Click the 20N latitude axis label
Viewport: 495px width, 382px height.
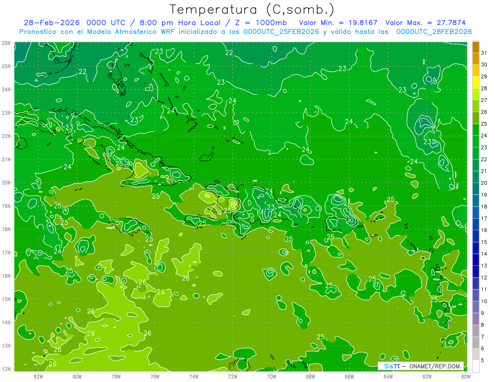click(6, 183)
